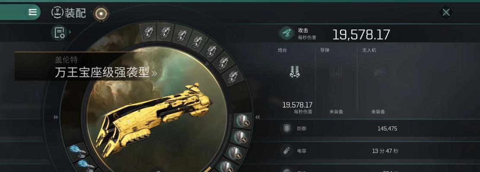Select the first high-slot turret module

coord(148,31)
